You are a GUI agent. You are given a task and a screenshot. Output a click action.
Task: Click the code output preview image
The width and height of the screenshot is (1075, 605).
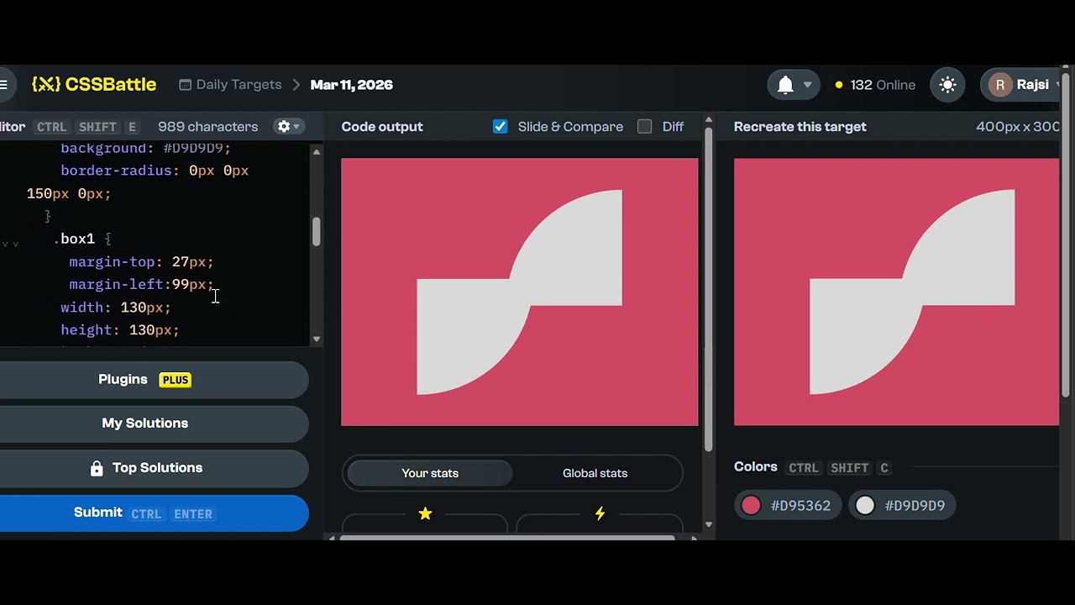tap(519, 292)
